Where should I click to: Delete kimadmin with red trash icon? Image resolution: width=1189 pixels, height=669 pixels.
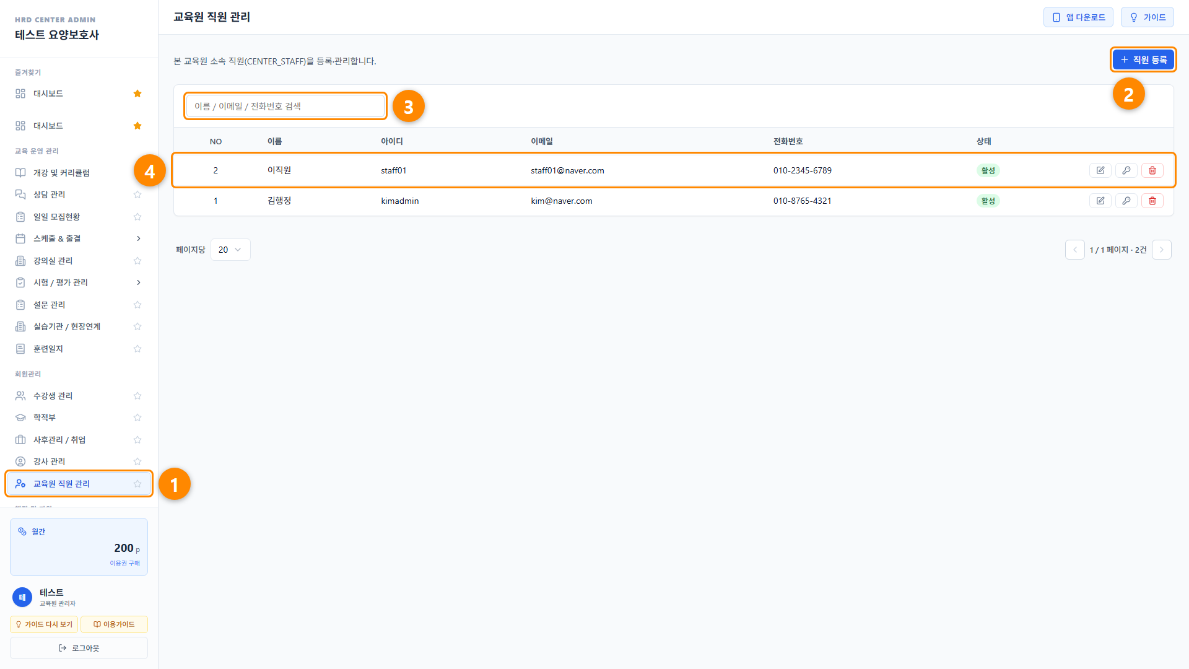click(1152, 201)
